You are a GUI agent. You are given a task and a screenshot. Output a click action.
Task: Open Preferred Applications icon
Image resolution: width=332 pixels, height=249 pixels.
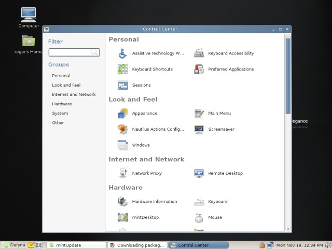199,69
